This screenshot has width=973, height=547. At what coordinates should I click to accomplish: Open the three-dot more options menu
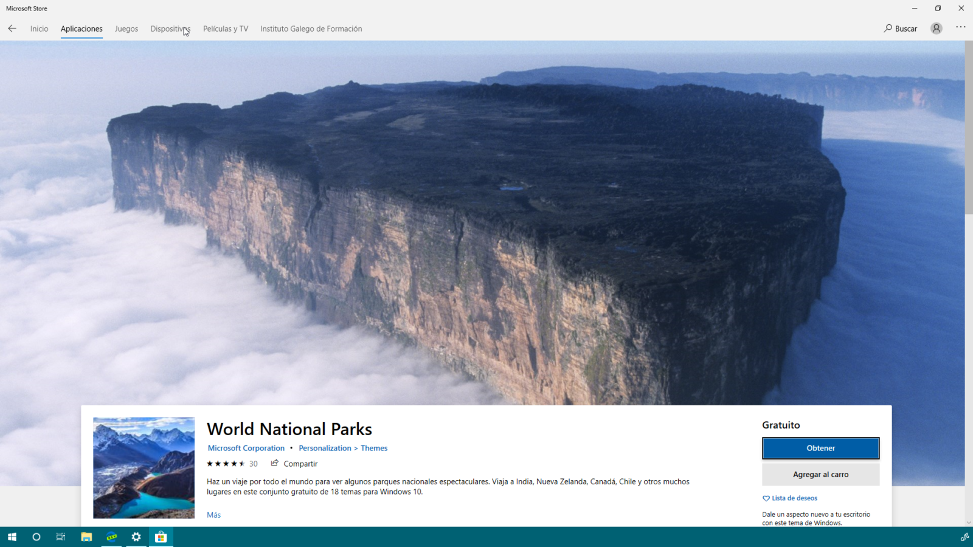click(x=960, y=27)
